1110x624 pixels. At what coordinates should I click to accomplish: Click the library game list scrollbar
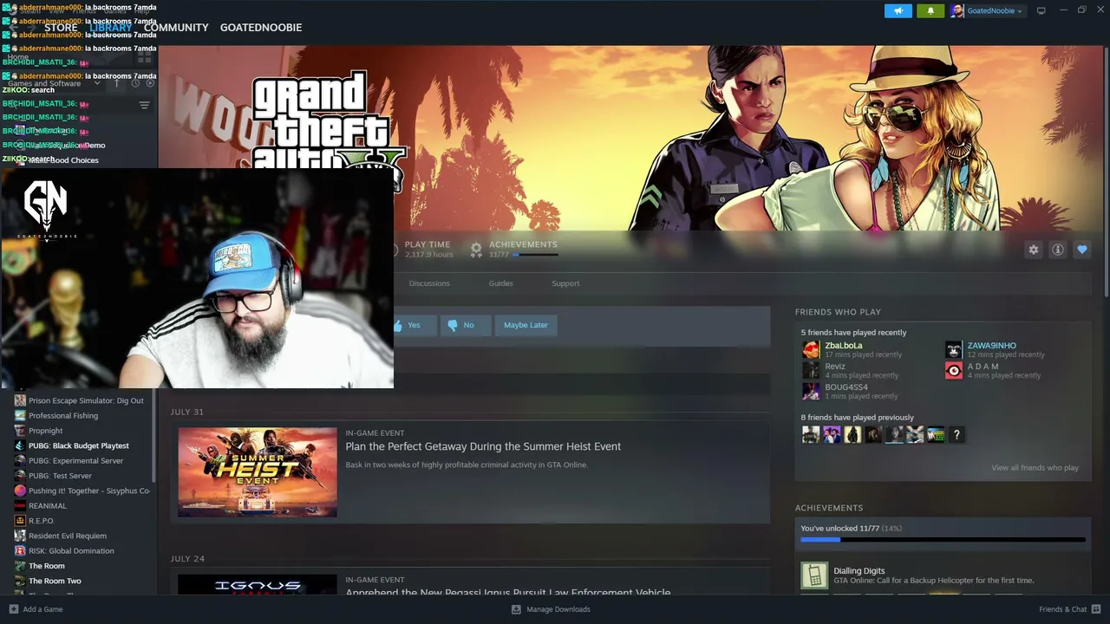click(x=154, y=435)
